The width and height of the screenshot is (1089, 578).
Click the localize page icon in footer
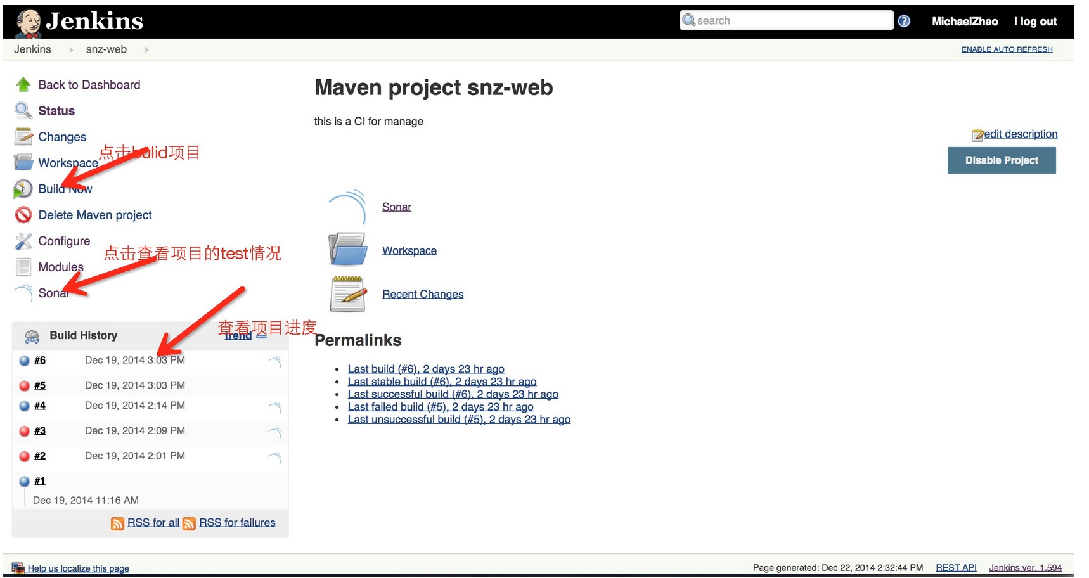pos(18,568)
